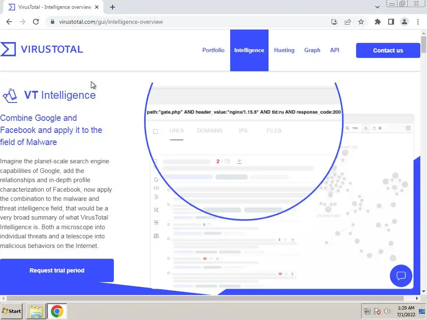Click the address bar URL
This screenshot has height=320, width=427.
click(x=111, y=22)
